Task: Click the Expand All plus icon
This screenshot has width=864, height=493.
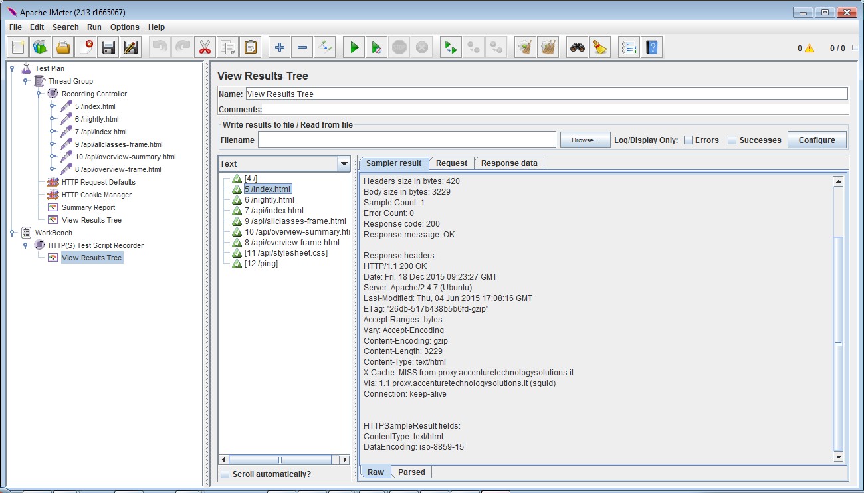Action: 280,47
